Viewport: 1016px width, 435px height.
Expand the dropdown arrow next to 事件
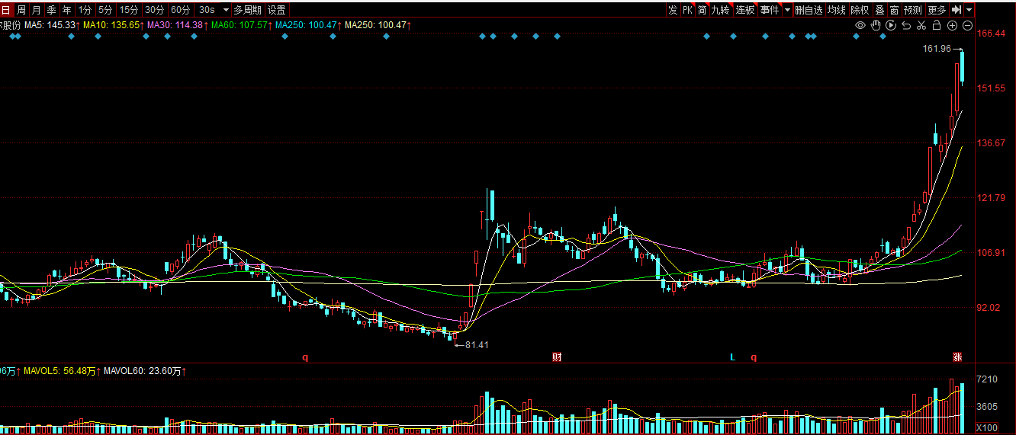787,10
